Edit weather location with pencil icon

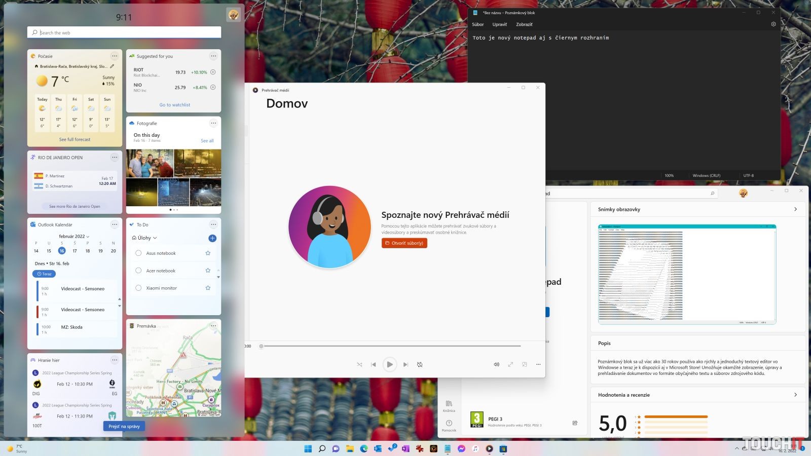tap(112, 66)
